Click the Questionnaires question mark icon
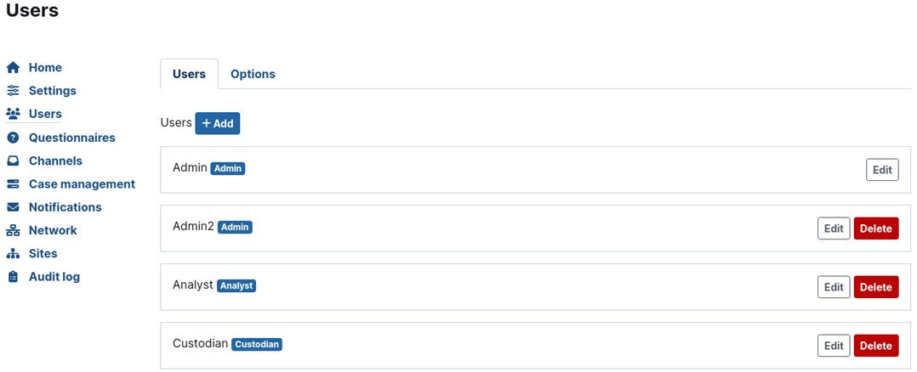 coord(13,138)
